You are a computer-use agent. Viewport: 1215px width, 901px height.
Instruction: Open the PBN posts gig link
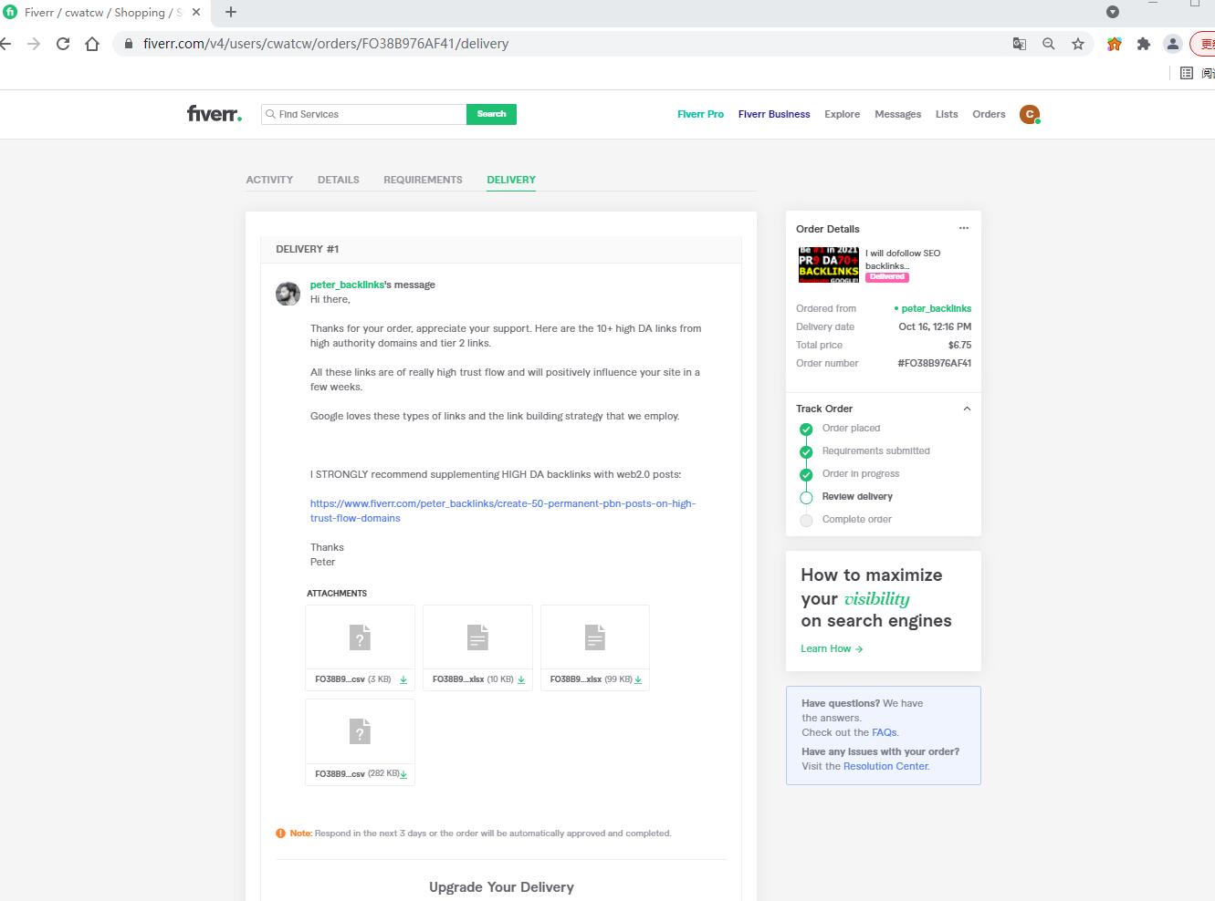(502, 503)
